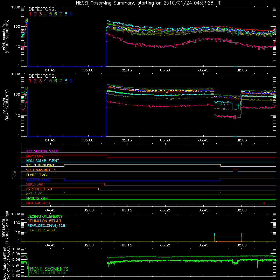Click DETECTORS: label in the rear segments panel
The image size is (280, 280).
(42, 76)
